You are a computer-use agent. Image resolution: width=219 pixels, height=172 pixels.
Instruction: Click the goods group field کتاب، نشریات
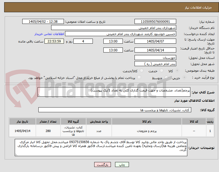(x=115, y=110)
